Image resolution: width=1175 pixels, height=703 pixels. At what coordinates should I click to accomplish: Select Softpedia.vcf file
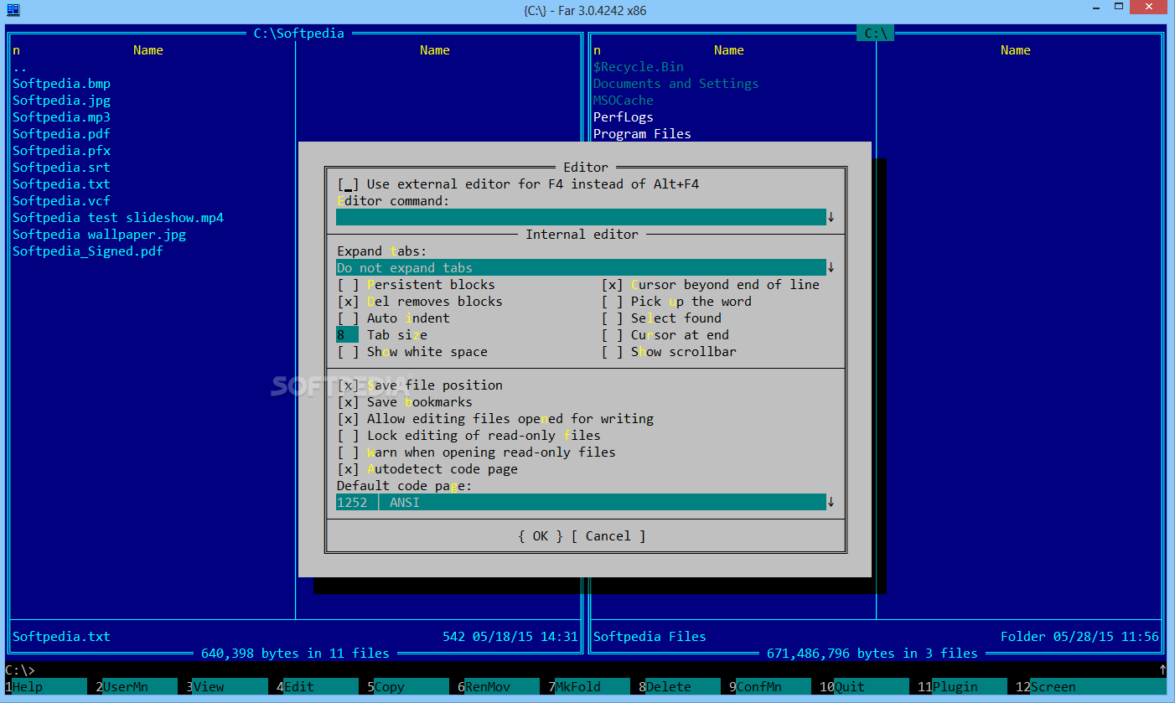(61, 201)
